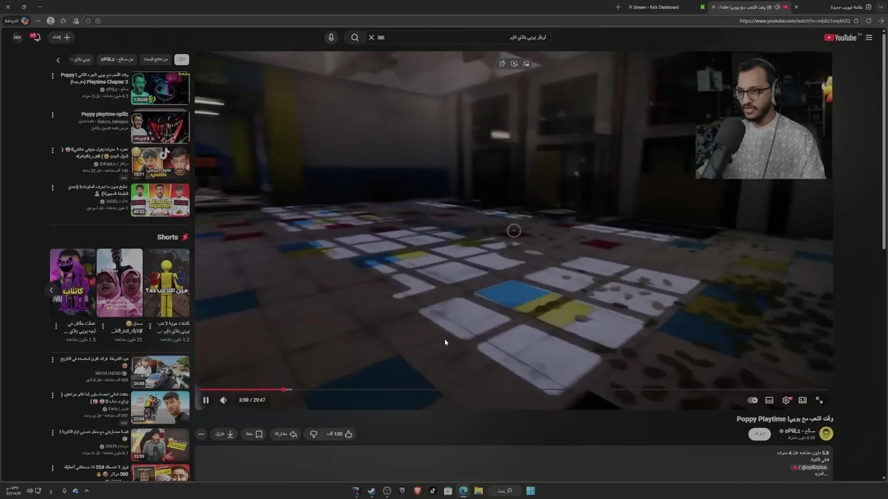888x499 pixels.
Task: Open options for the 23:04 suggested video
Action: click(x=52, y=396)
